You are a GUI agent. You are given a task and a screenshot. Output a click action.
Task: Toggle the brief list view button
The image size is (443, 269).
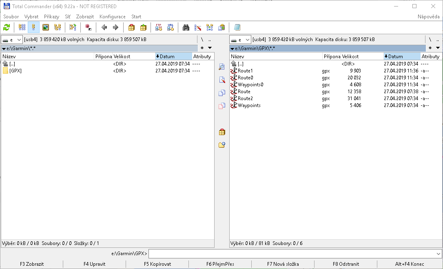22,27
